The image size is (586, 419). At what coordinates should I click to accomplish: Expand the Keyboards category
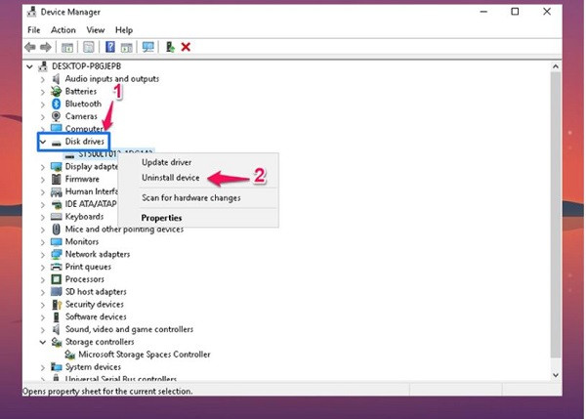click(43, 217)
